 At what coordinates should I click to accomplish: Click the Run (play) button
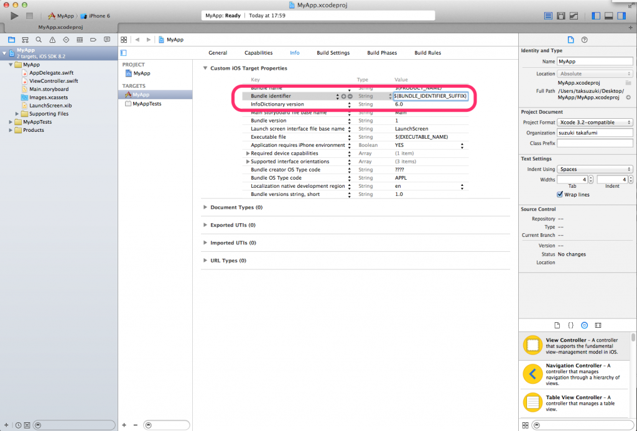coord(15,16)
